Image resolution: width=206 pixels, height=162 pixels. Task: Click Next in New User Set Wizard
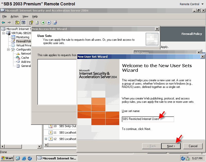[x=171, y=146]
